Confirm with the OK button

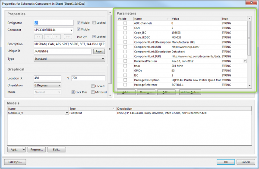(x=226, y=162)
